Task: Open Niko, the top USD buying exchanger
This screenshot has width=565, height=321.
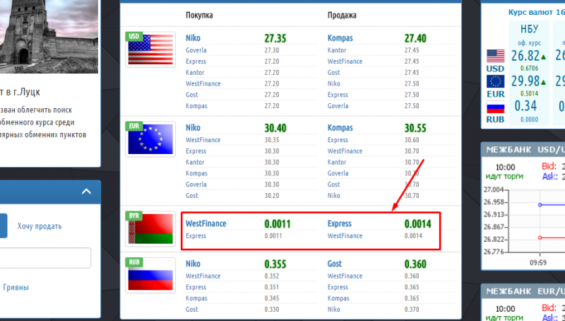Action: pos(193,38)
